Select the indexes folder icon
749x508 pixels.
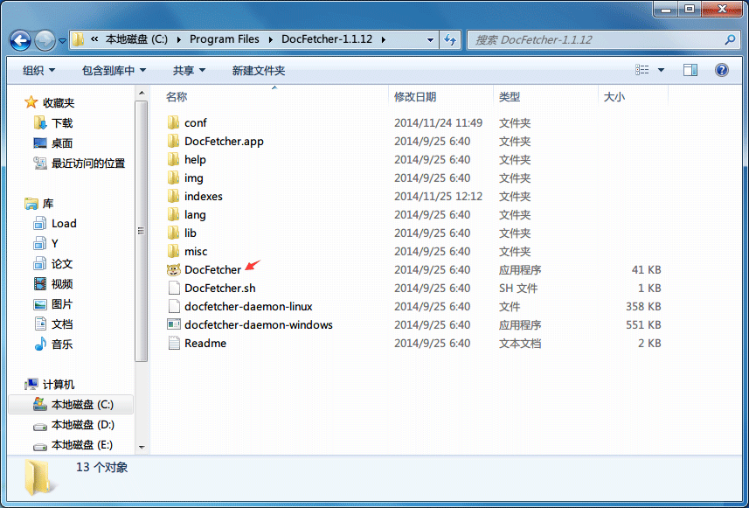(x=173, y=196)
